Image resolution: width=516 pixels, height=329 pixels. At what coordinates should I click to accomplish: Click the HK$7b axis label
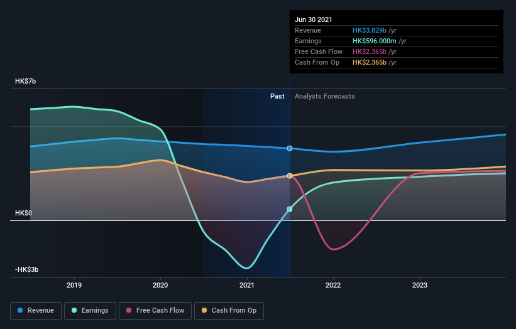click(25, 81)
